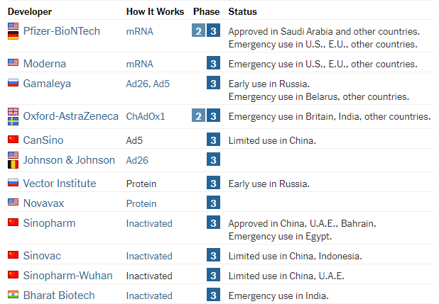Viewport: 439px width, 304px height.
Task: Click the Ad26, Ad5 link for Gamaleya
Action: coord(148,84)
